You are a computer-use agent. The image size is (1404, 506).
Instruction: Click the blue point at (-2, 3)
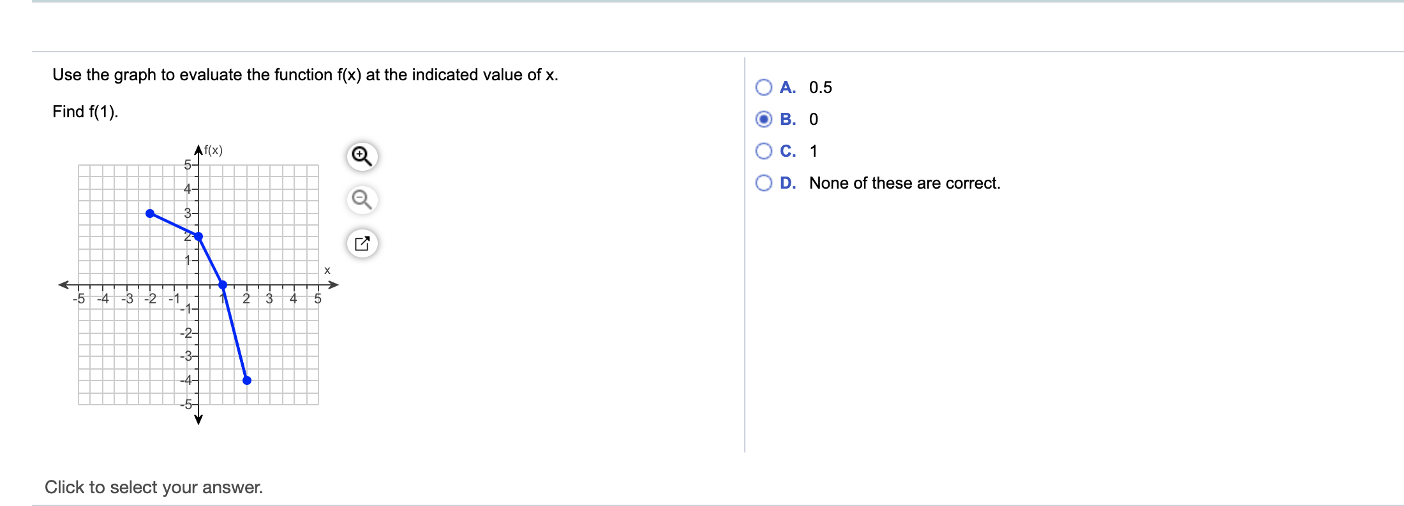coord(151,212)
